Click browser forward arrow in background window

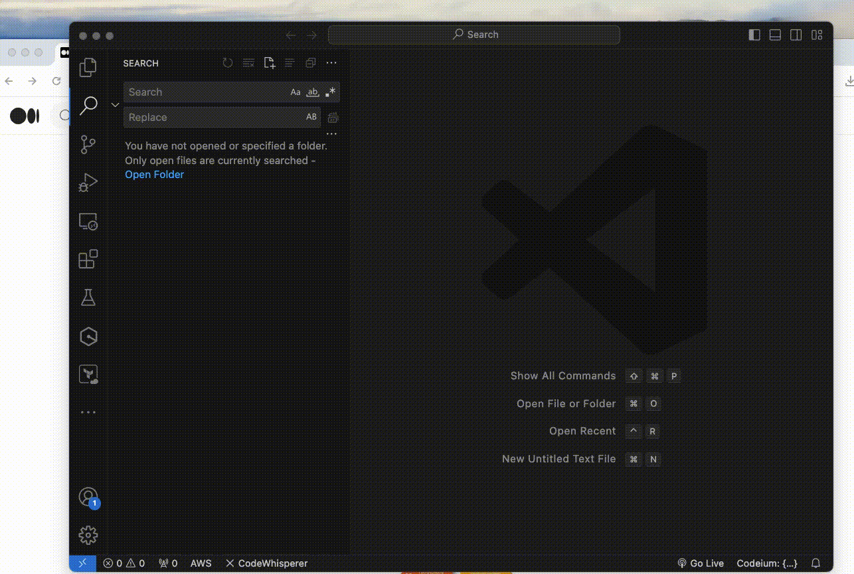(x=33, y=81)
